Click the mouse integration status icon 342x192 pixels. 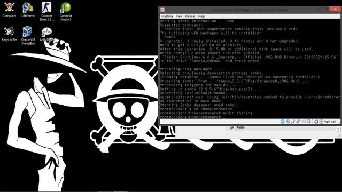[316, 122]
